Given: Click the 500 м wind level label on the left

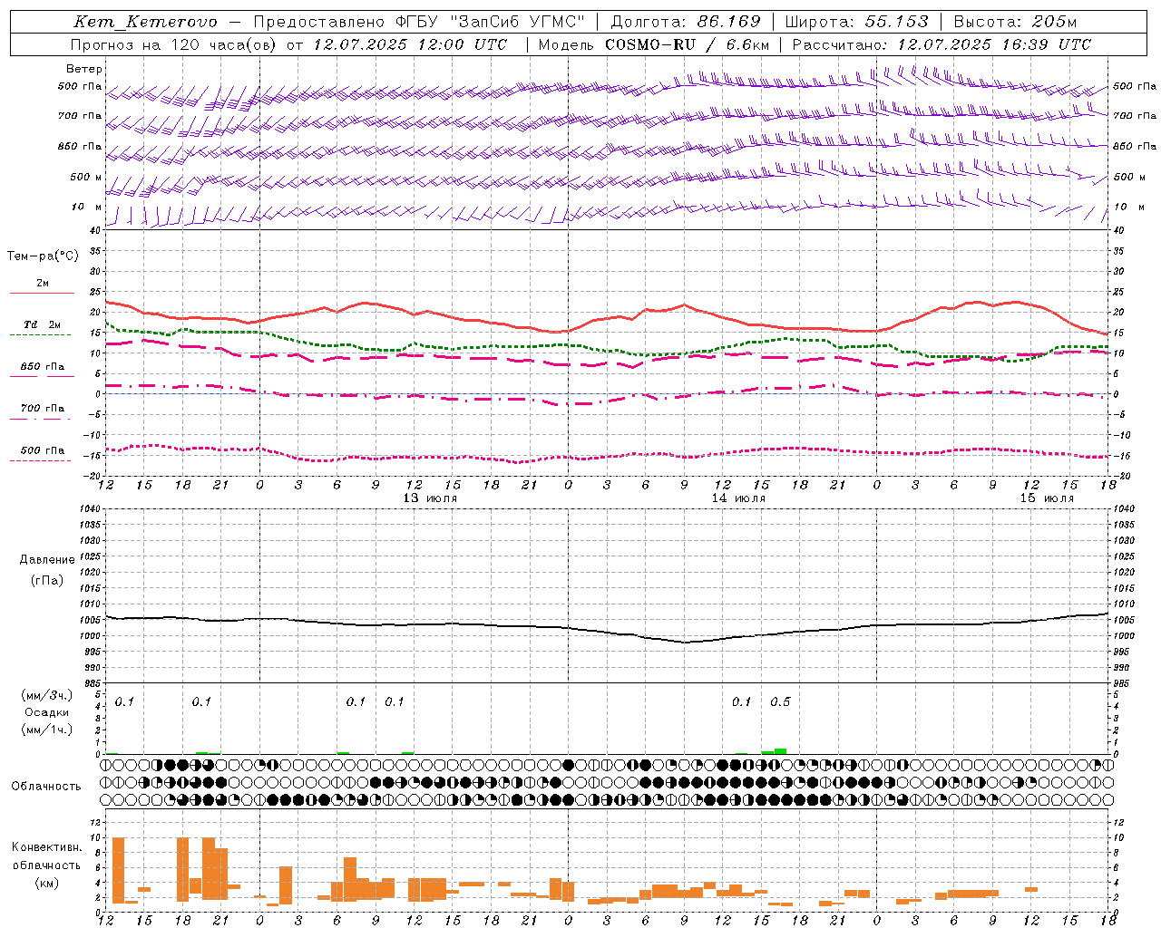Looking at the screenshot, I should pos(86,178).
